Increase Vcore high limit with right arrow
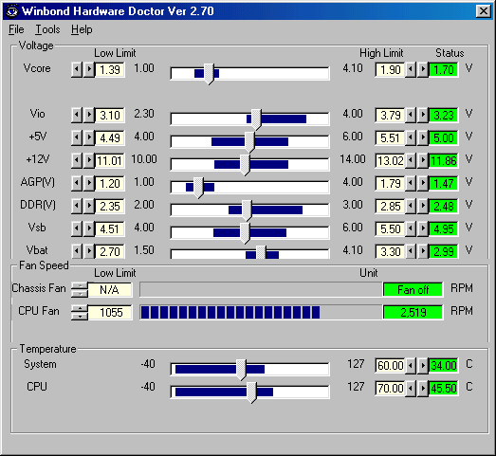 423,69
